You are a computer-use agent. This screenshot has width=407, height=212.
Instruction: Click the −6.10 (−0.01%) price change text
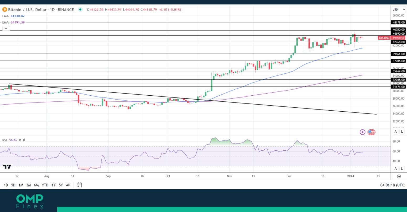pyautogui.click(x=170, y=10)
